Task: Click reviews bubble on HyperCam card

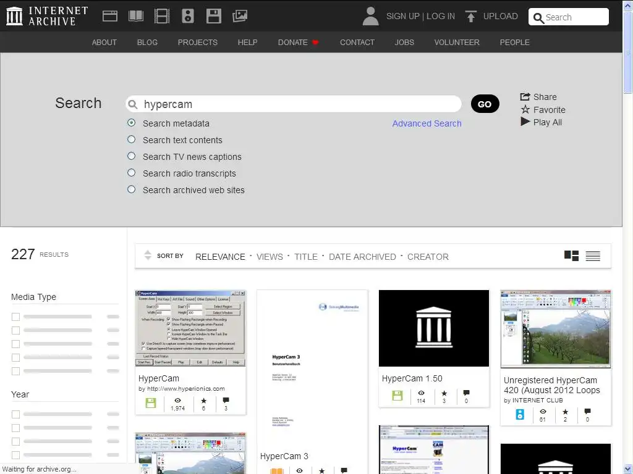Action: 226,400
